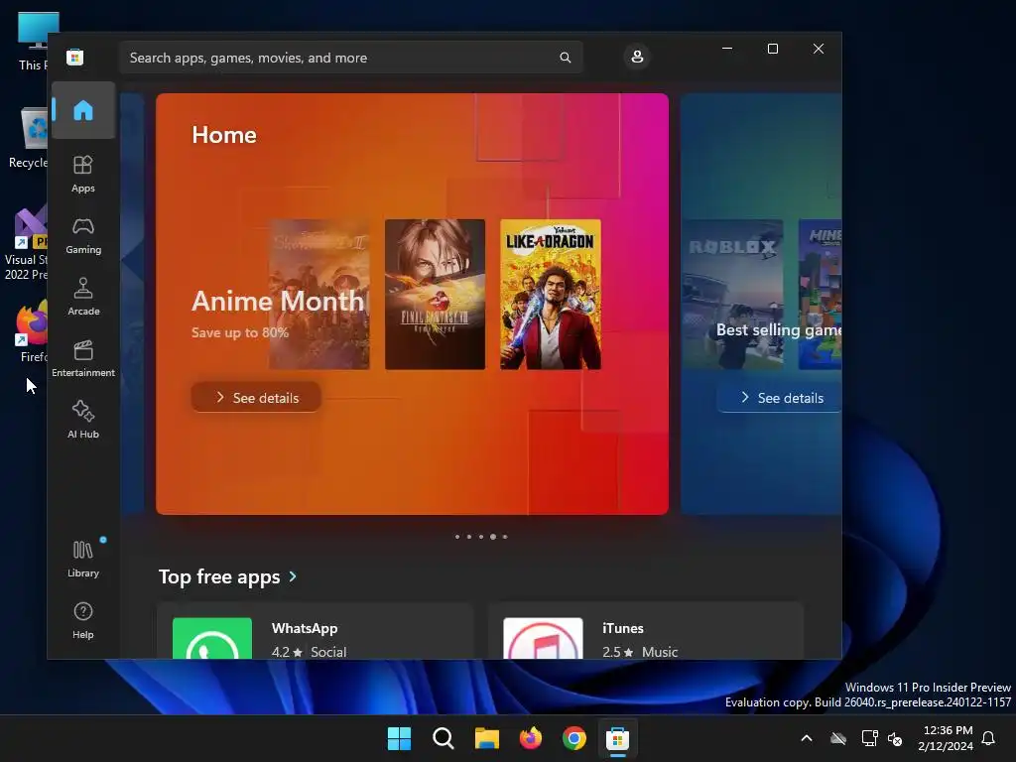Screen dimensions: 1016x762
Task: Select the last carousel page dot
Action: tap(505, 537)
